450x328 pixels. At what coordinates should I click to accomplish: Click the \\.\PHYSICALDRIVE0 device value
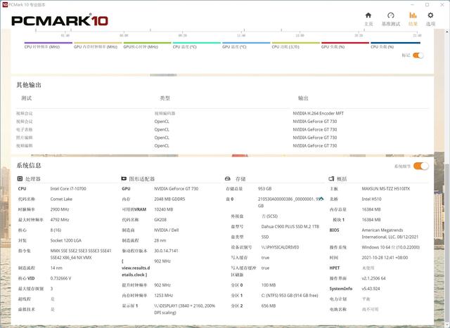[x=280, y=247]
